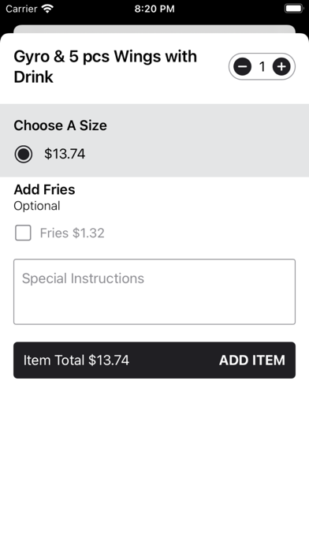Tap the $13.74 size price label
Image resolution: width=309 pixels, height=549 pixels.
click(65, 154)
